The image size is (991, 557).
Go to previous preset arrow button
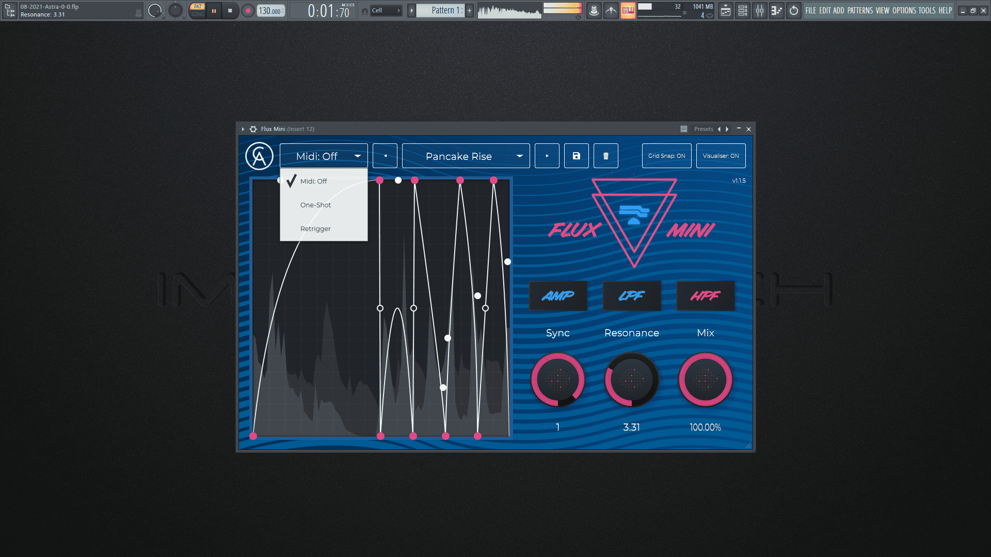click(x=385, y=156)
